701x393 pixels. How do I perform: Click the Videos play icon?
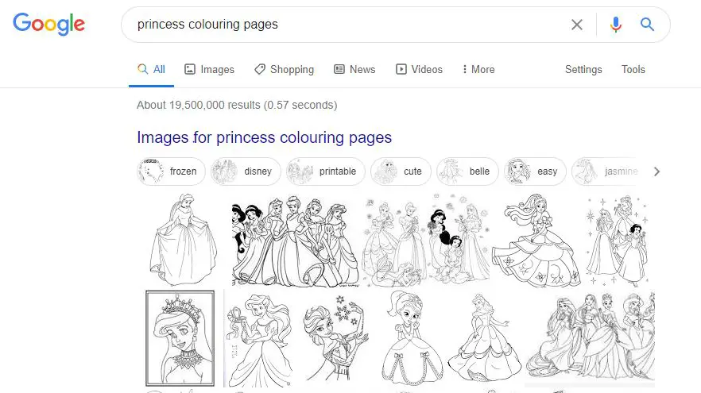[x=401, y=69]
